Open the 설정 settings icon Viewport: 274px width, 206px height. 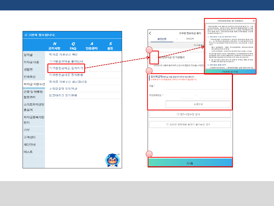pyautogui.click(x=110, y=46)
